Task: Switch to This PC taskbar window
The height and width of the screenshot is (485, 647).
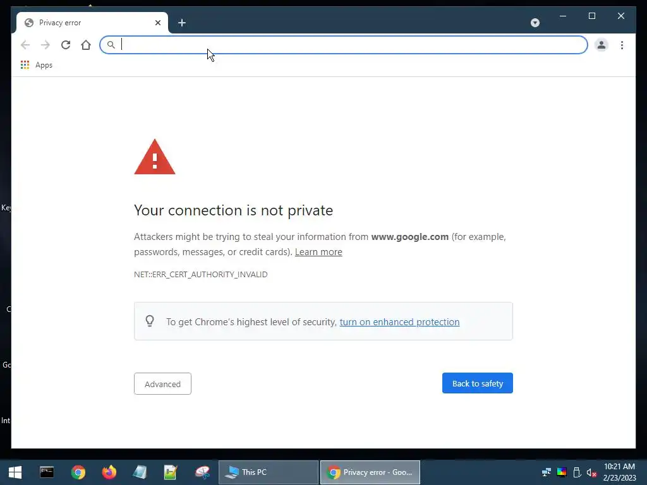Action: (268, 472)
